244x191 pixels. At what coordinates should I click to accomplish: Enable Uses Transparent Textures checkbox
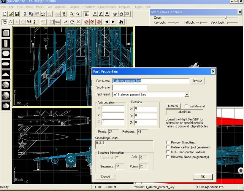(168, 152)
